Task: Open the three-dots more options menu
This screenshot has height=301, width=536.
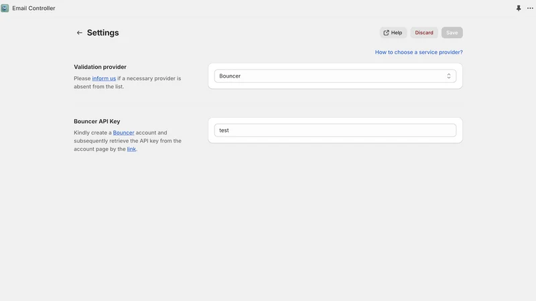Action: 530,8
